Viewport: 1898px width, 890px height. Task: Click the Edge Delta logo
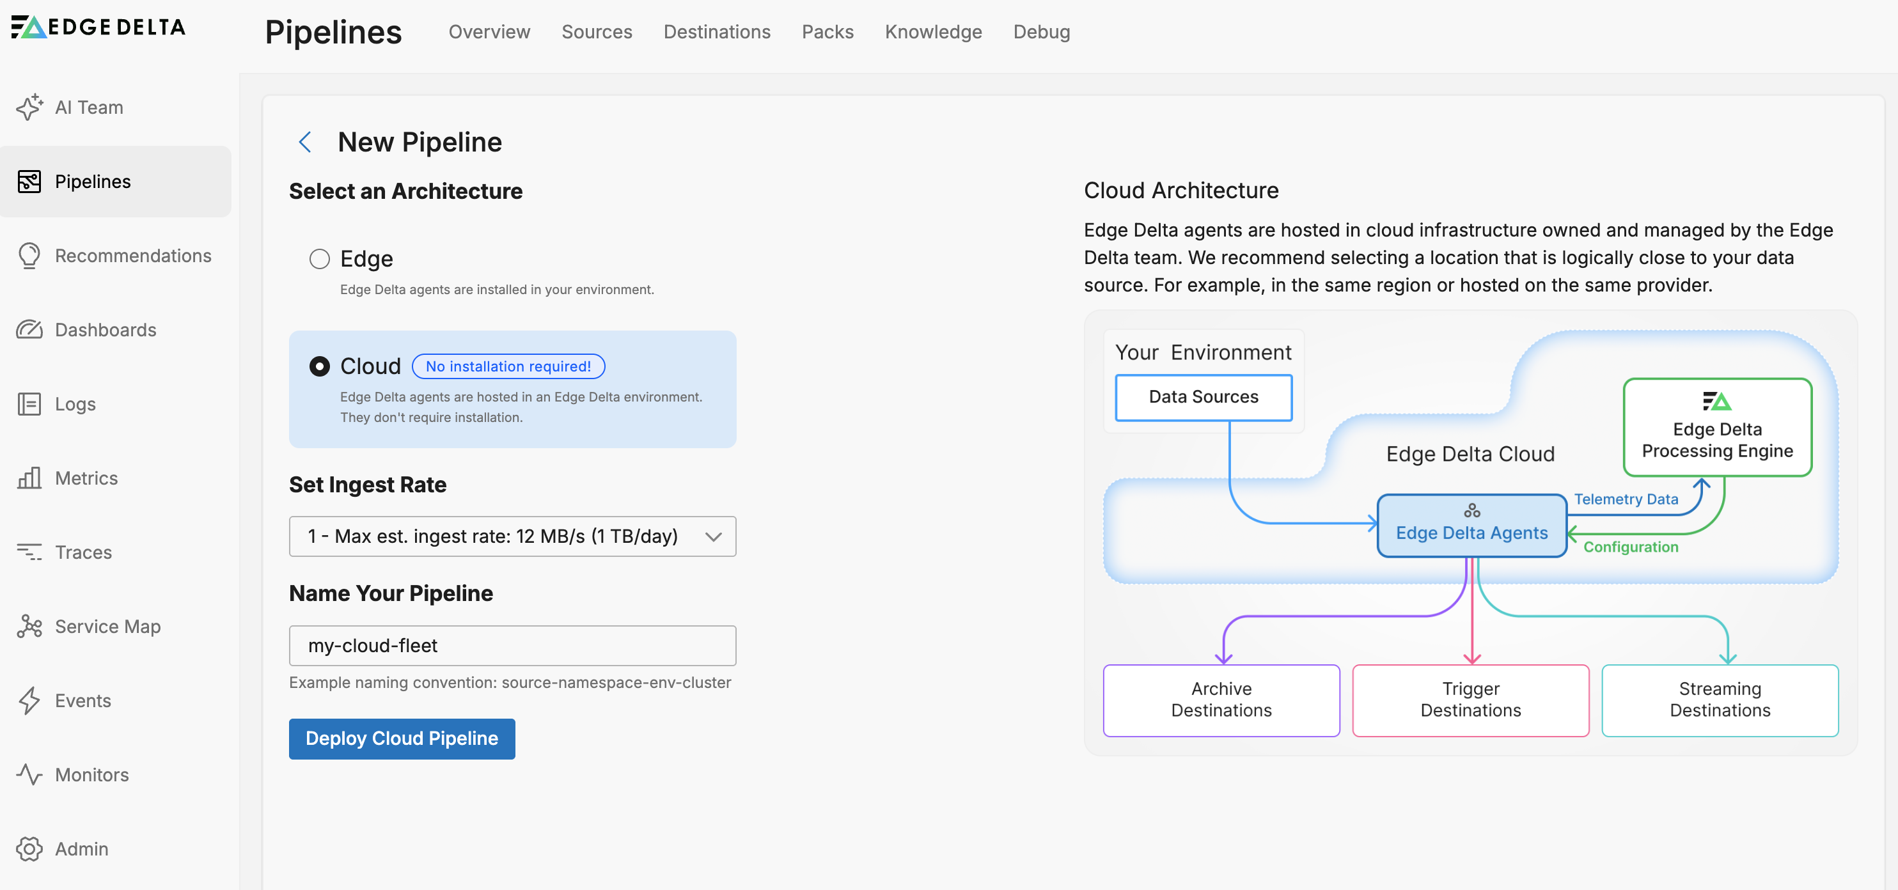(x=98, y=27)
